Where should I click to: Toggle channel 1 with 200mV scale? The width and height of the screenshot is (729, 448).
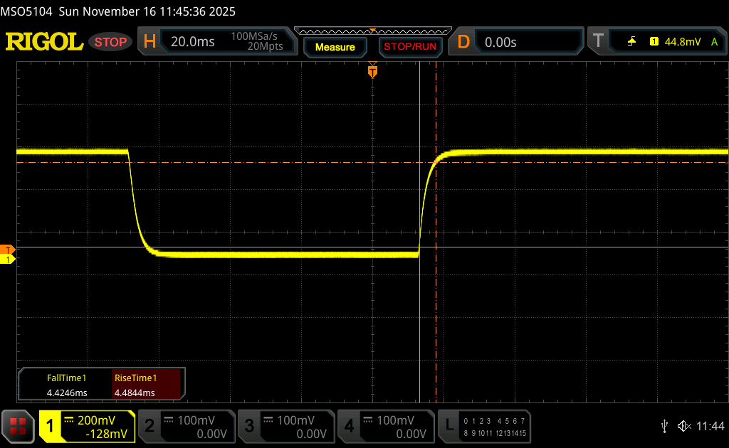(87, 426)
